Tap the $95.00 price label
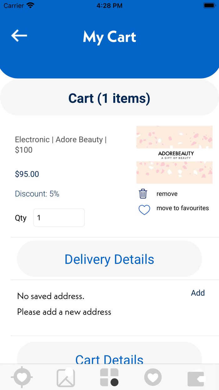The height and width of the screenshot is (390, 219). (x=27, y=174)
